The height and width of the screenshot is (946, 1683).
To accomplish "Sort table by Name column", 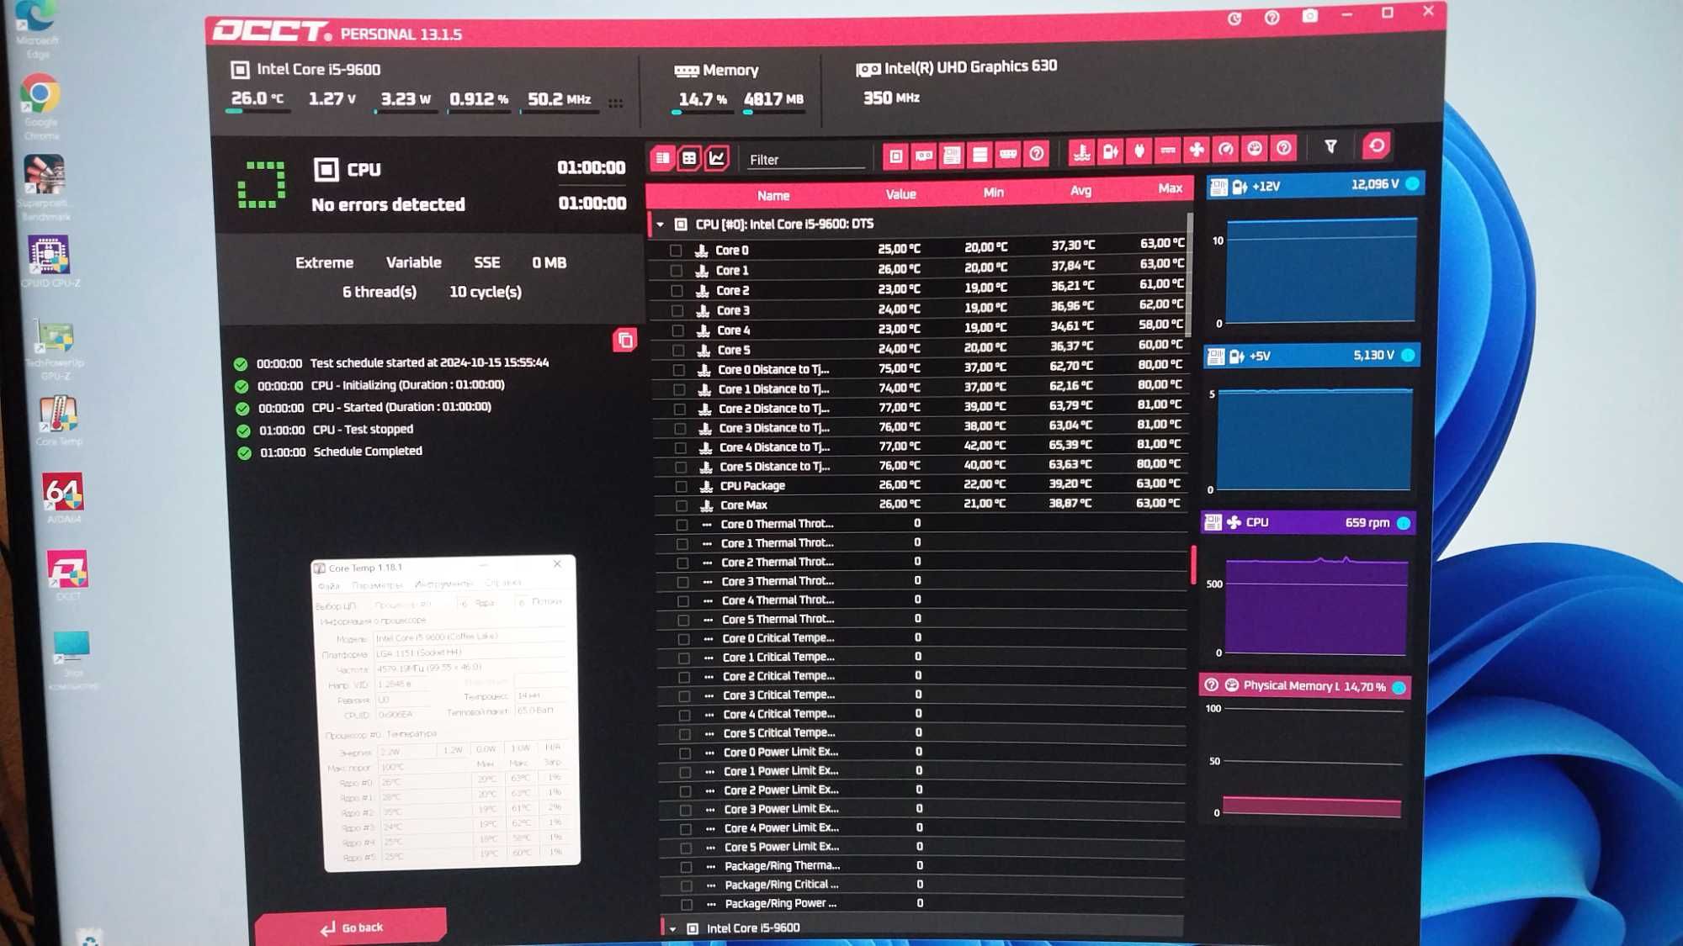I will coord(773,196).
